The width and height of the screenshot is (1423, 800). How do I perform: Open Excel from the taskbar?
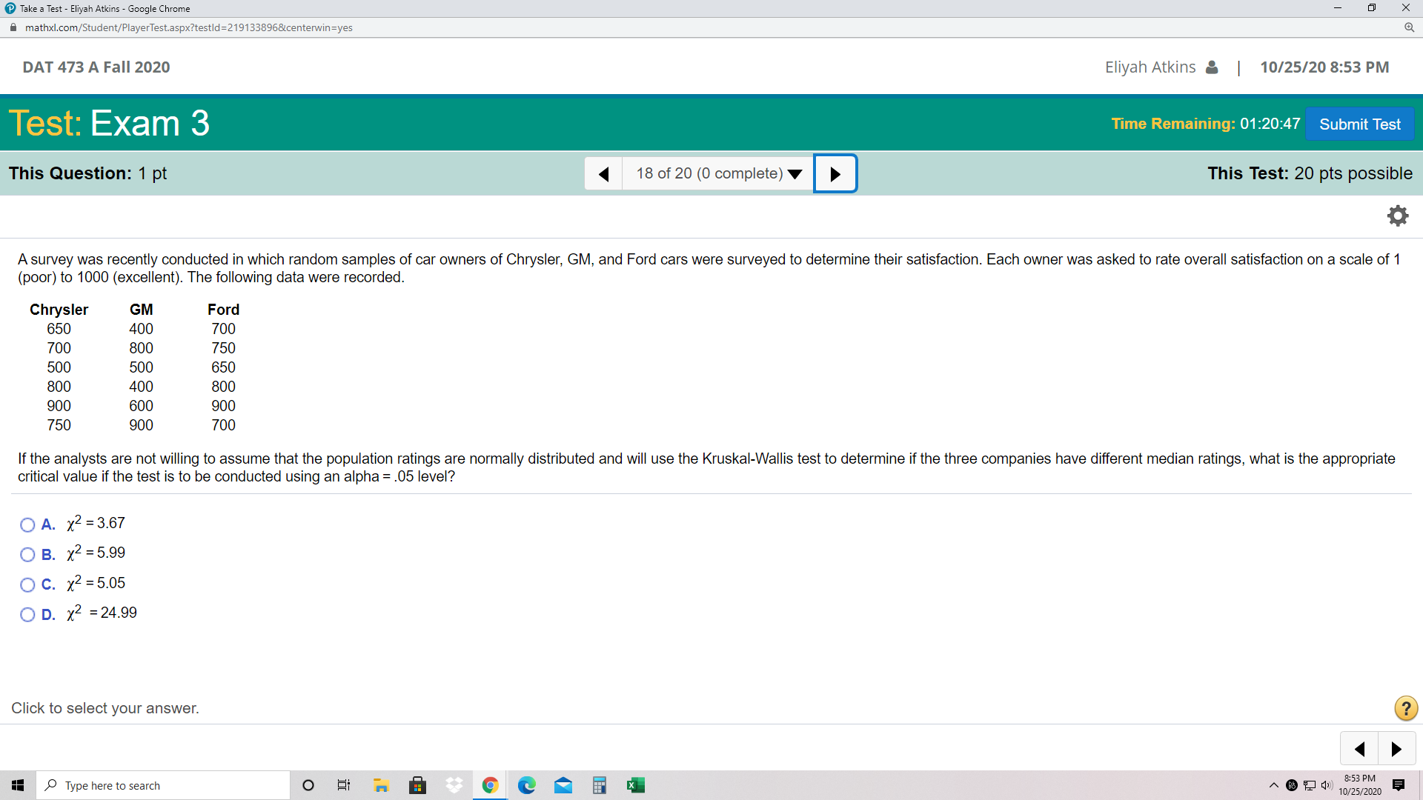pyautogui.click(x=635, y=785)
